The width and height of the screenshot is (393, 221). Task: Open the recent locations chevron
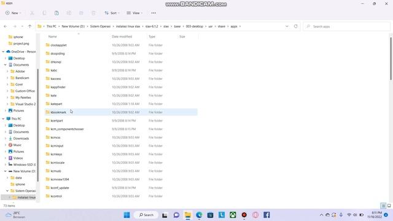point(22,26)
